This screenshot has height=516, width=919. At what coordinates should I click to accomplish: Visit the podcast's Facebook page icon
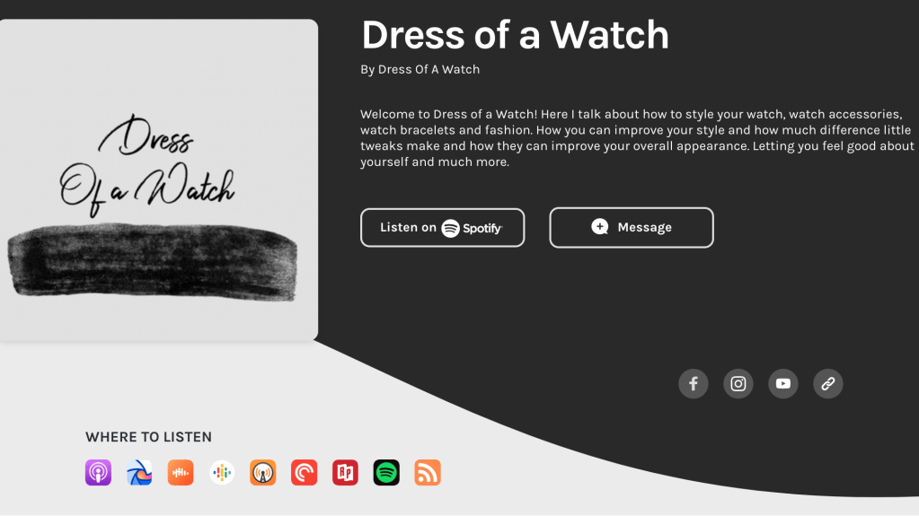(694, 383)
